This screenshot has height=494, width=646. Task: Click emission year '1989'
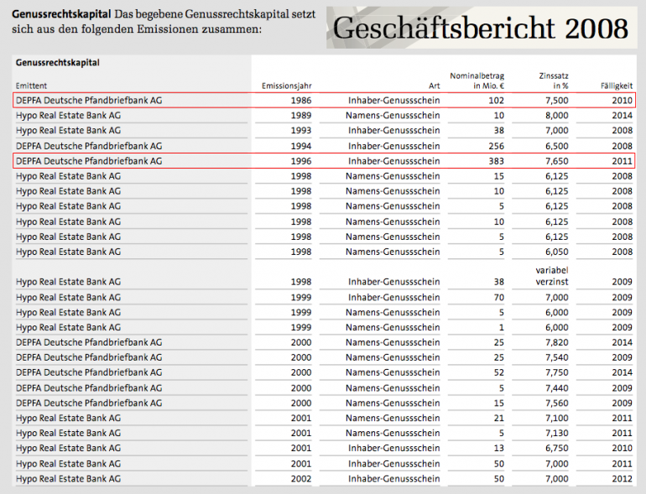301,116
